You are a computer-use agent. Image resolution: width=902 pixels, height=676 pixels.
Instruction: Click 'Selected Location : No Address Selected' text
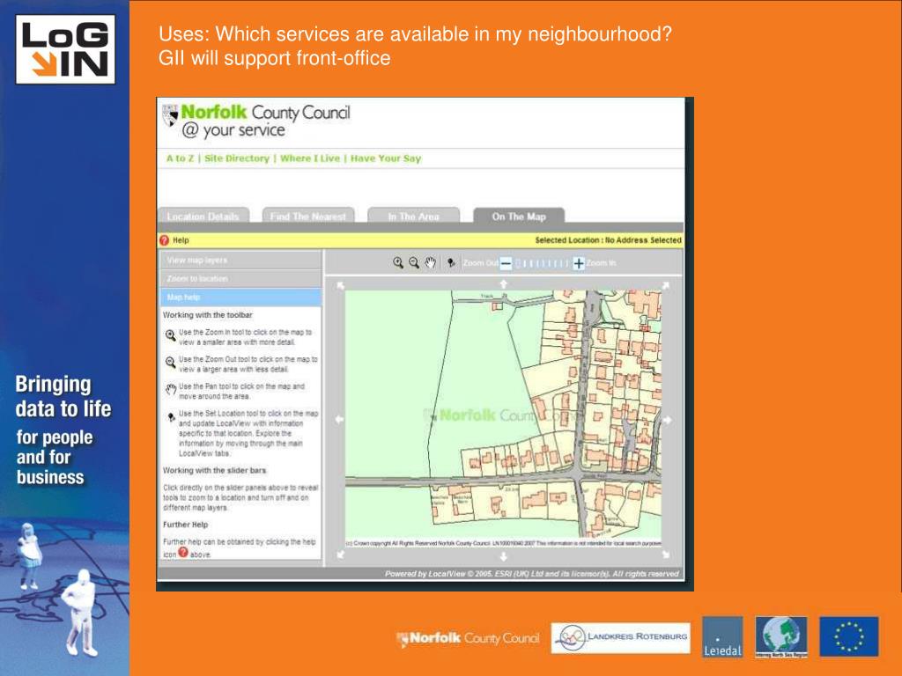608,240
